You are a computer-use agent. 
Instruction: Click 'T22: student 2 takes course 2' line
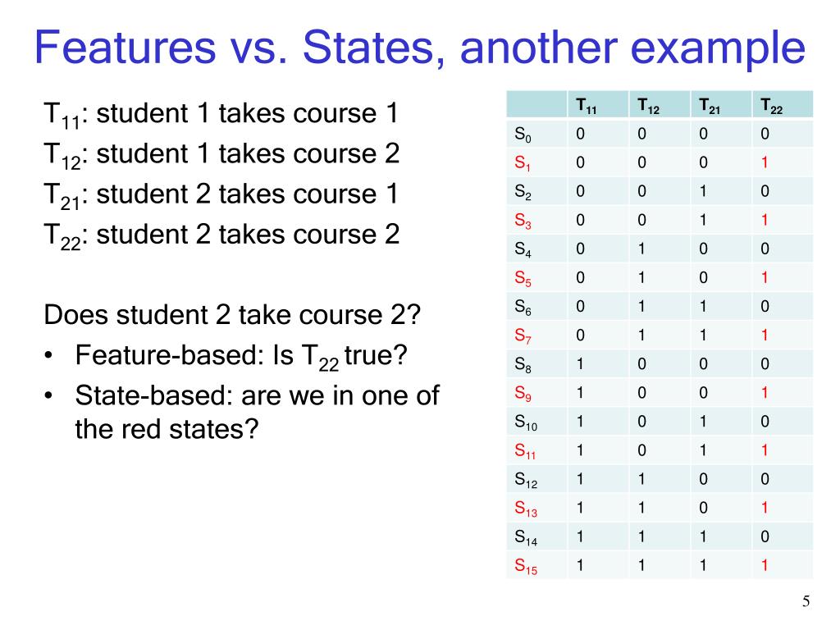click(x=221, y=235)
